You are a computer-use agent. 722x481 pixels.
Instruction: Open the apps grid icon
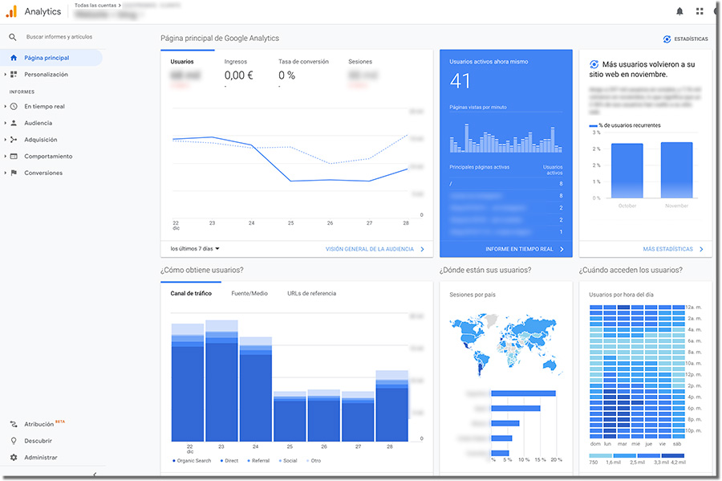[x=700, y=11]
